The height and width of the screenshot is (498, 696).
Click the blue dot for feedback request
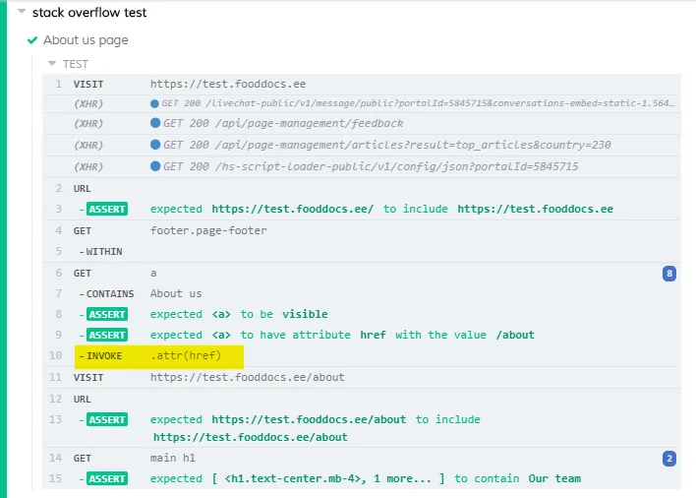point(154,124)
